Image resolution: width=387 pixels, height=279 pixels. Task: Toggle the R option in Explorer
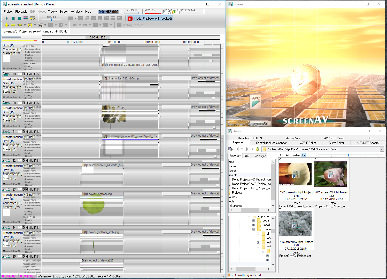[313, 155]
